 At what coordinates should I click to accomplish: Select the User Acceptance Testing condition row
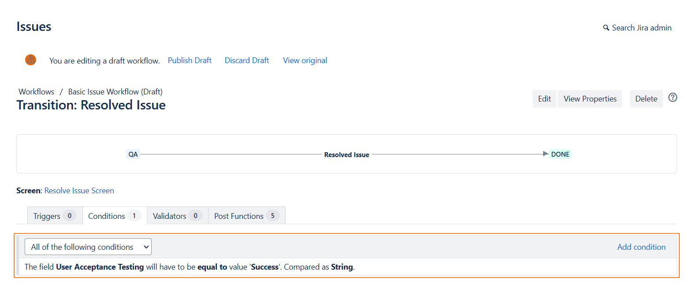pyautogui.click(x=190, y=267)
